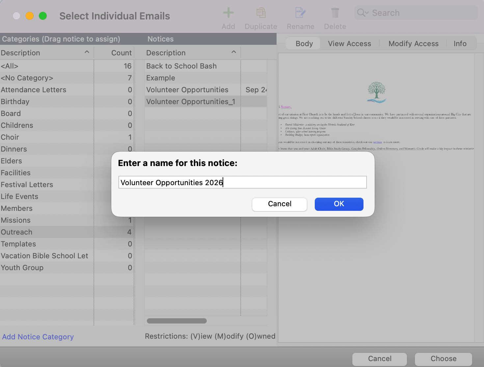Image resolution: width=484 pixels, height=367 pixels.
Task: Sort categories by Description column header
Action: pos(46,53)
